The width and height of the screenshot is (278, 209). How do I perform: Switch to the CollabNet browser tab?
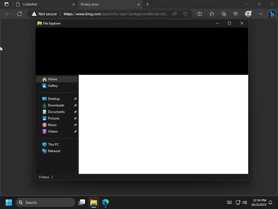tap(45, 4)
